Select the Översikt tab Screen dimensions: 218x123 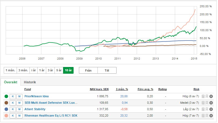pyautogui.click(x=11, y=82)
